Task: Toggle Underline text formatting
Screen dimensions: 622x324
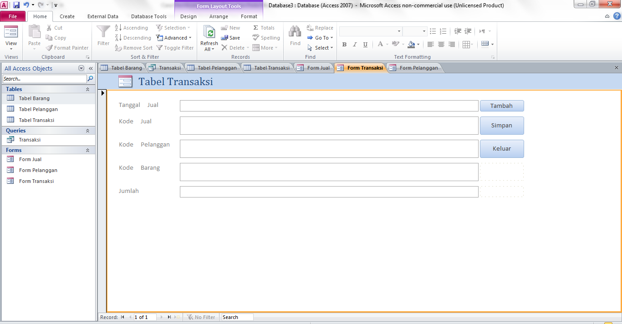Action: pyautogui.click(x=365, y=45)
